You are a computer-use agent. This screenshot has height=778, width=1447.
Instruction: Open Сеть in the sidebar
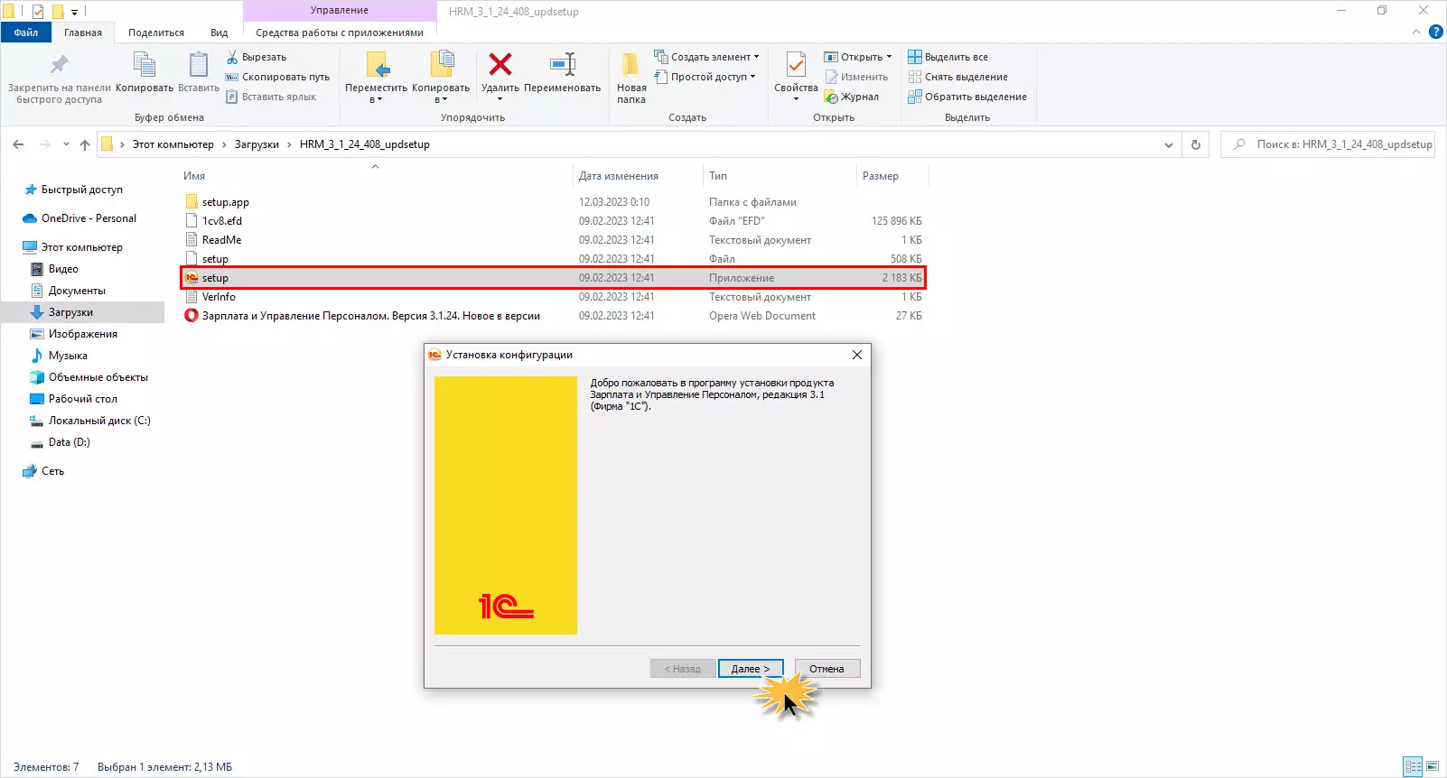52,471
